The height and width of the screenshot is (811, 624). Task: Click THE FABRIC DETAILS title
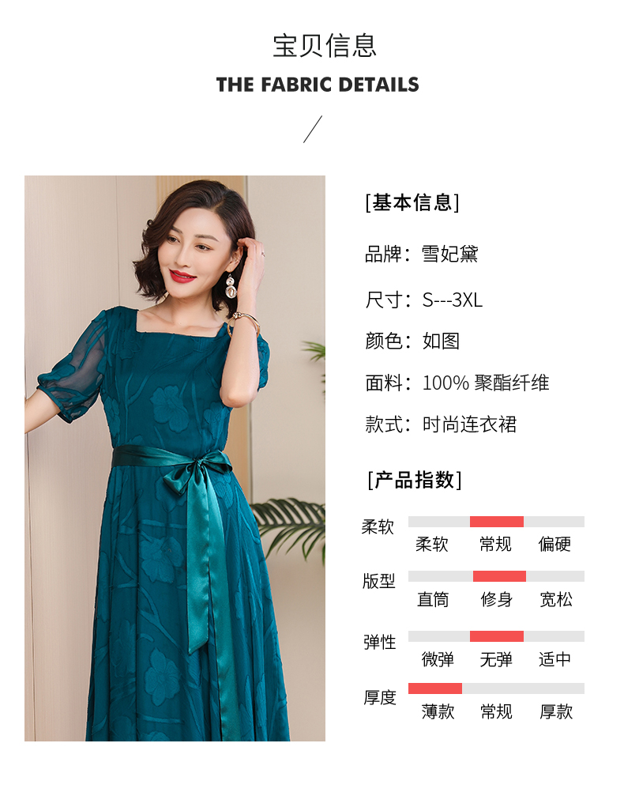click(318, 85)
